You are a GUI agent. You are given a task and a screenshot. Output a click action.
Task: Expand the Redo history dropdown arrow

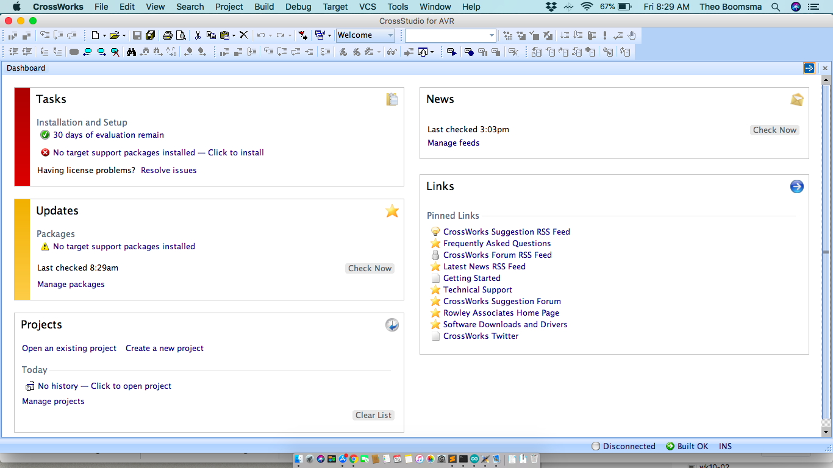(x=290, y=35)
